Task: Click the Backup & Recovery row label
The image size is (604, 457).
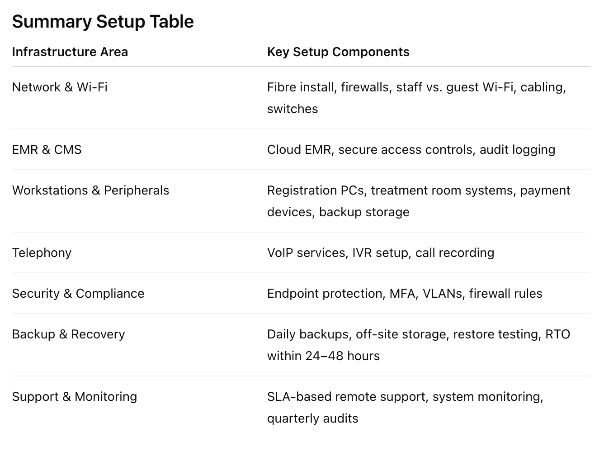Action: 68,334
